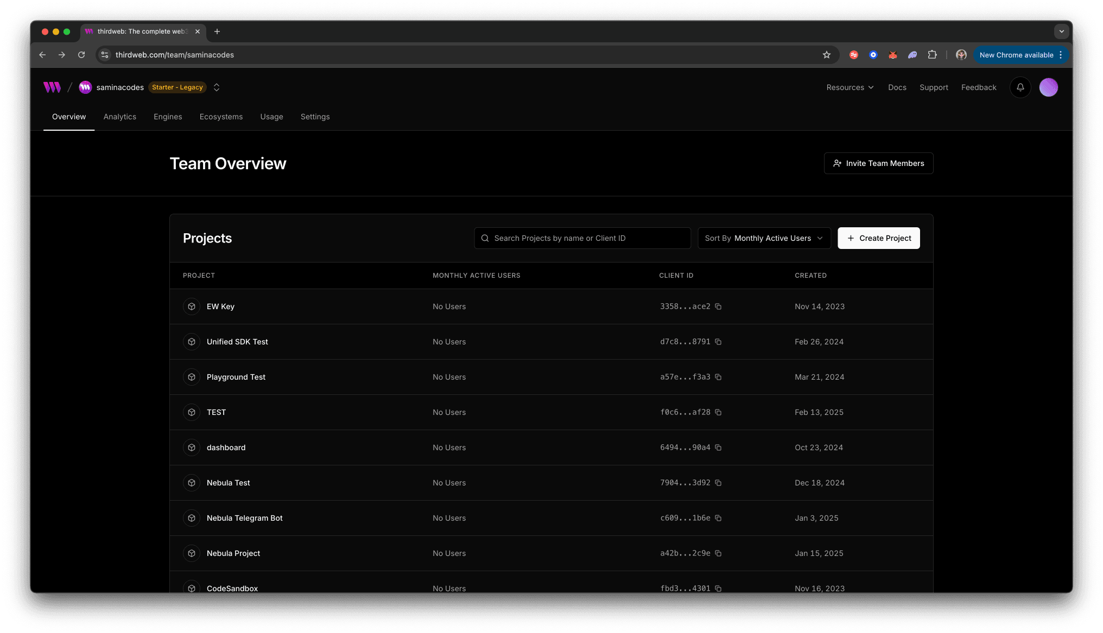Reload the page with refresh icon
Image resolution: width=1103 pixels, height=633 pixels.
pyautogui.click(x=81, y=55)
